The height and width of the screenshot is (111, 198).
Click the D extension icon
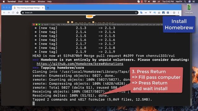tap(168, 13)
